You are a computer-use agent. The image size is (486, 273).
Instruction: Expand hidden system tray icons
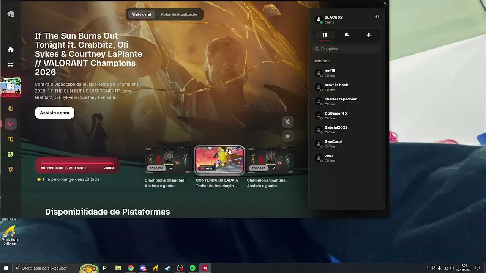pos(428,268)
